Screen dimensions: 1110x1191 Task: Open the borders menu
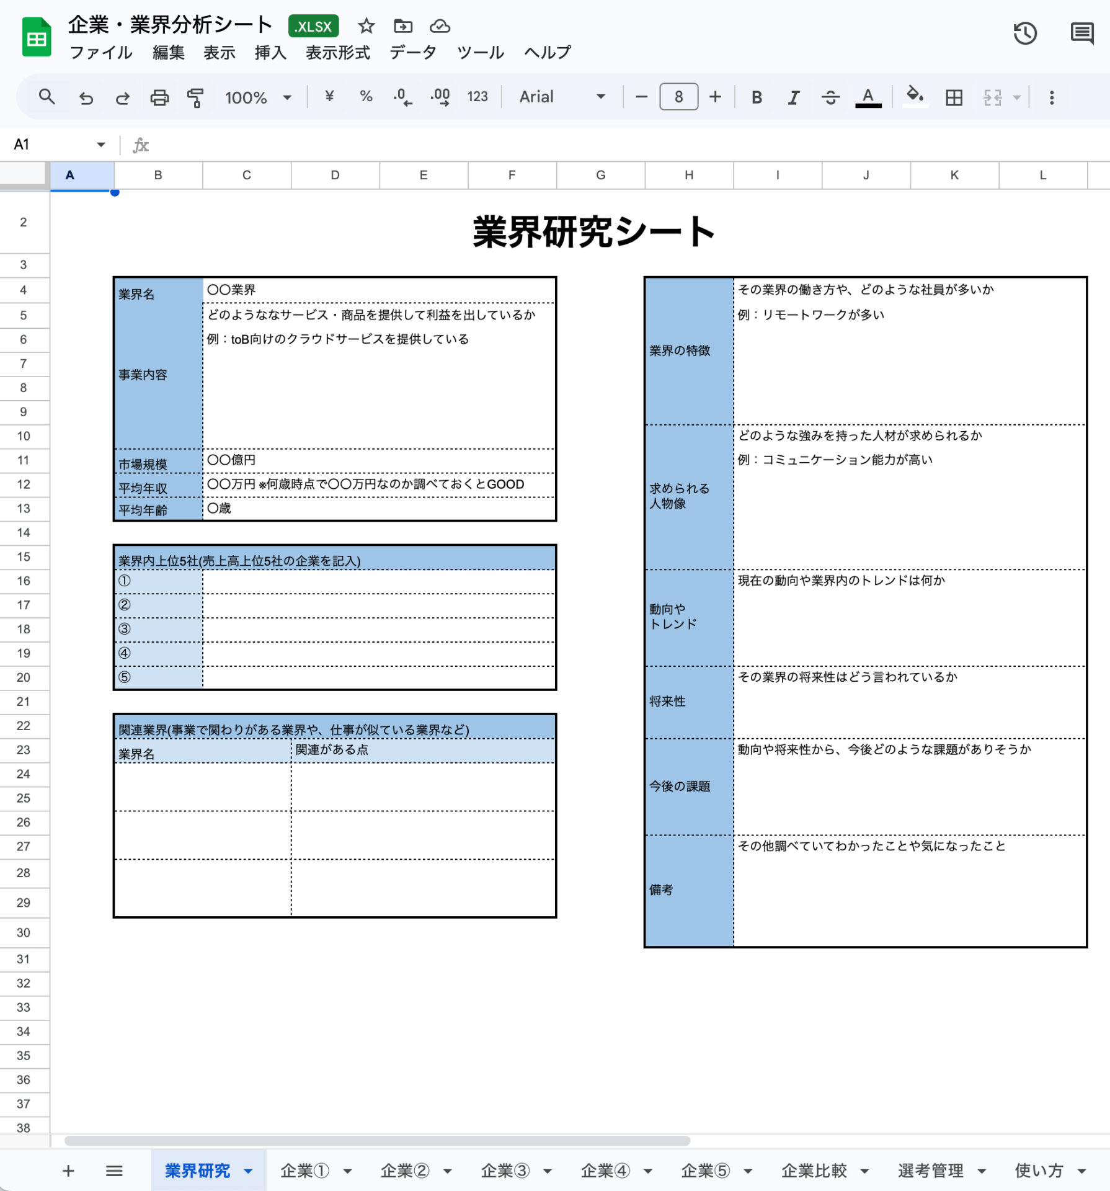click(954, 97)
